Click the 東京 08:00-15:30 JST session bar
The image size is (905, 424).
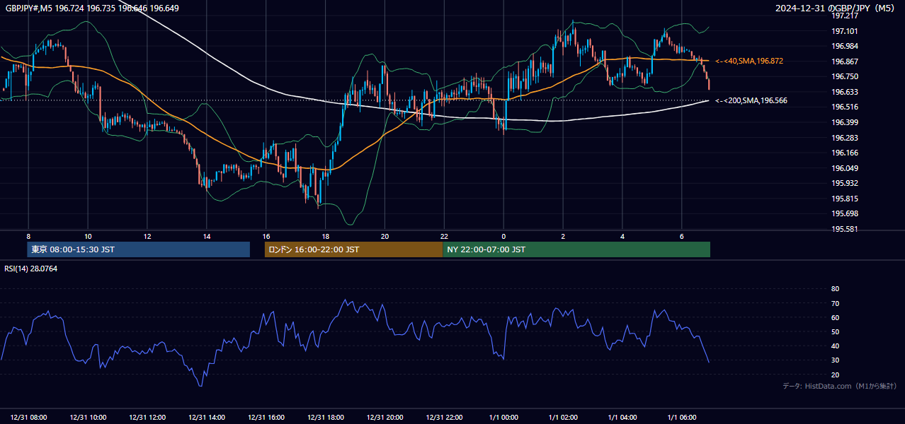[x=139, y=249]
